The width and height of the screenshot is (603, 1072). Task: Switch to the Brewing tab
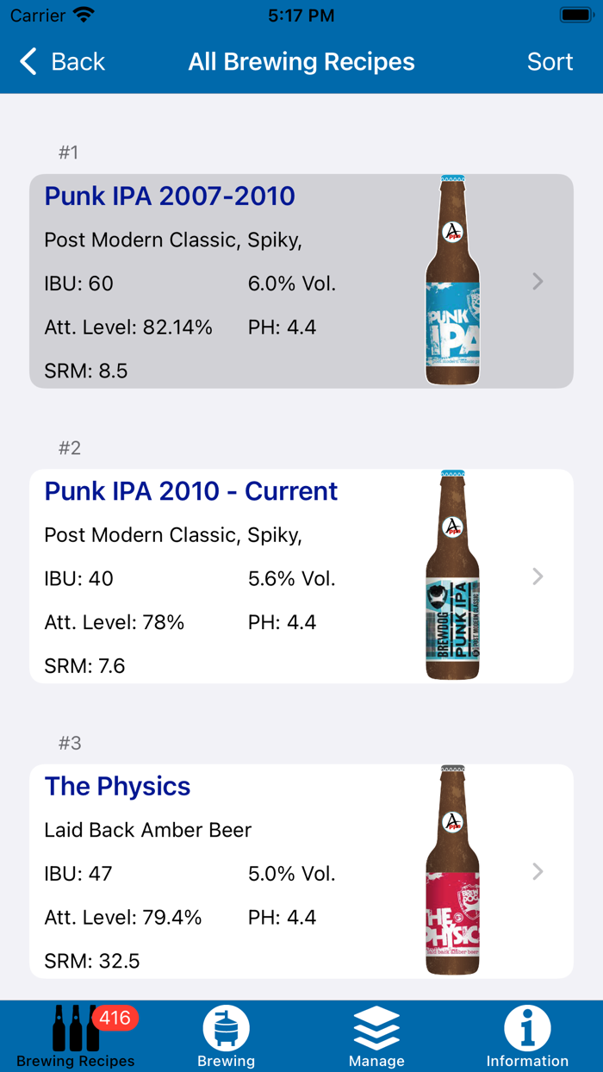226,1036
